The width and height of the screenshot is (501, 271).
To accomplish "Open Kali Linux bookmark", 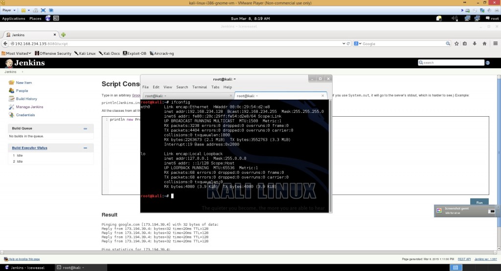I will pyautogui.click(x=85, y=53).
